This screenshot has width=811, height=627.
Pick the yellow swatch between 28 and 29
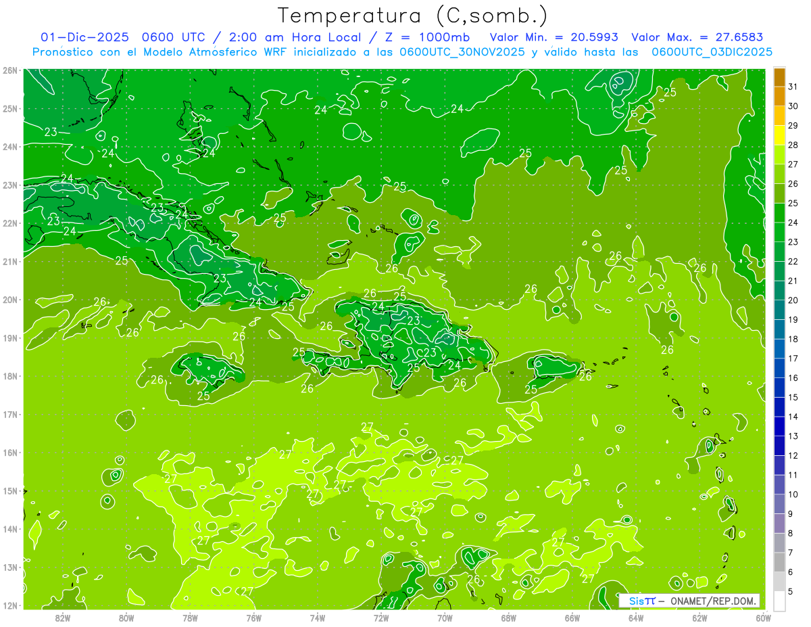point(779,135)
